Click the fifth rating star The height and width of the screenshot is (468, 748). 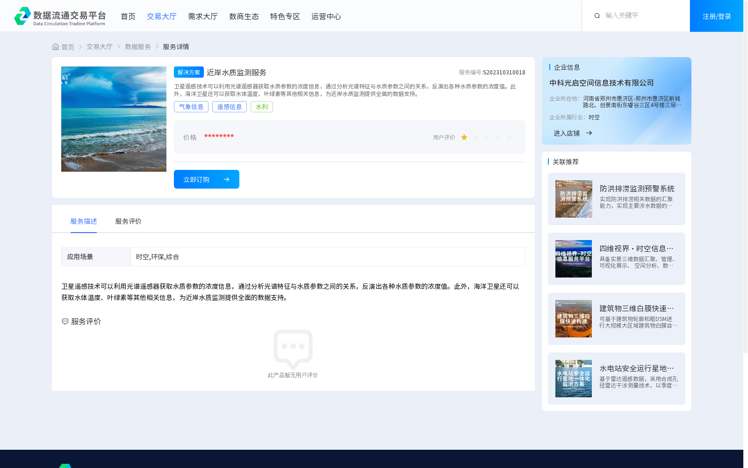(x=509, y=137)
